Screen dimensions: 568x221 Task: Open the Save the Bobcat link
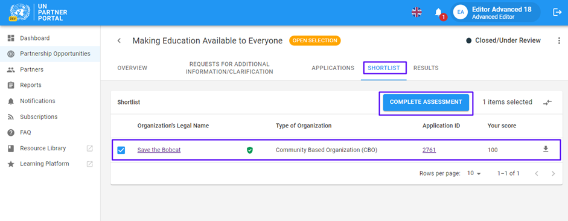(159, 150)
